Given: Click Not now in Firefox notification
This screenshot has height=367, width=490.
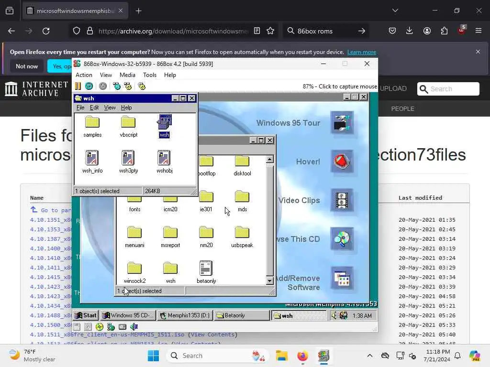Looking at the screenshot, I should point(27,66).
